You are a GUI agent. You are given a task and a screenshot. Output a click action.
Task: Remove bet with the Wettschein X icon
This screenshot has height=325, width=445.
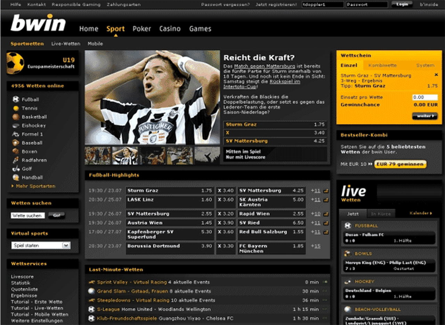click(436, 75)
